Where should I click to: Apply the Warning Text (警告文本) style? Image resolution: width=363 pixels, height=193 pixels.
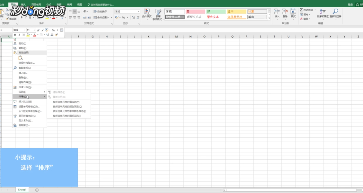pos(216,17)
